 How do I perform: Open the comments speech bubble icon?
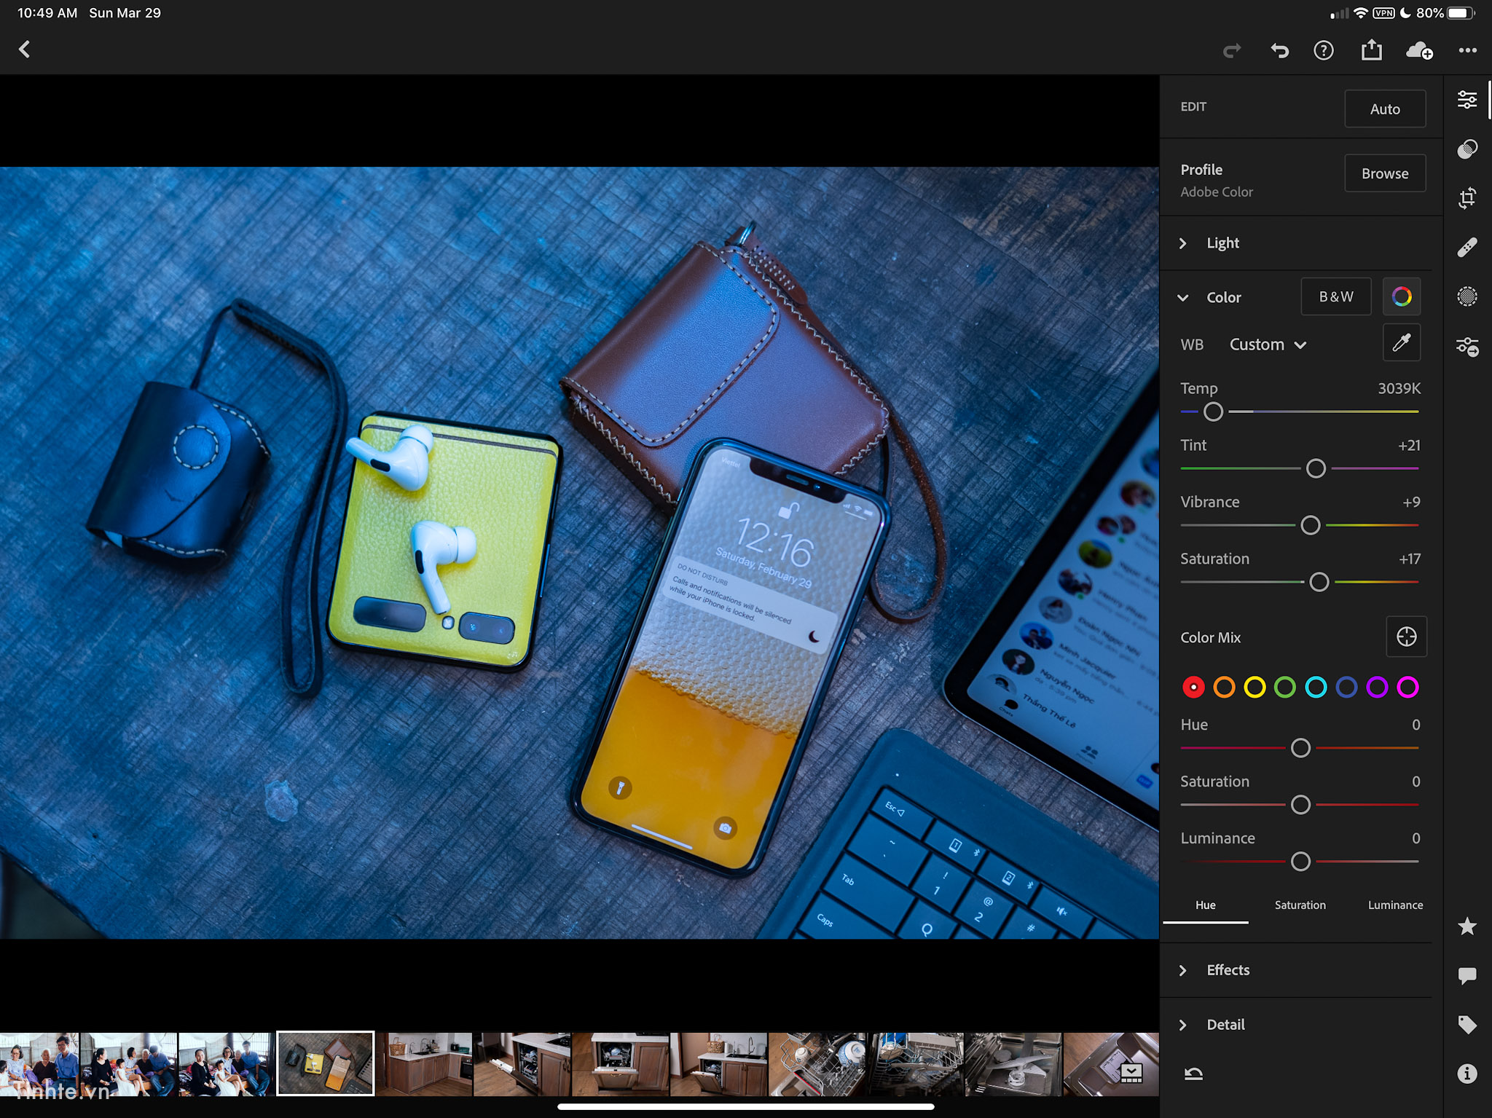point(1467,976)
